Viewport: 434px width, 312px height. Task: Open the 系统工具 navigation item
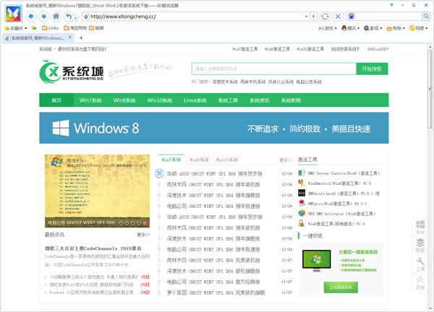click(x=228, y=100)
